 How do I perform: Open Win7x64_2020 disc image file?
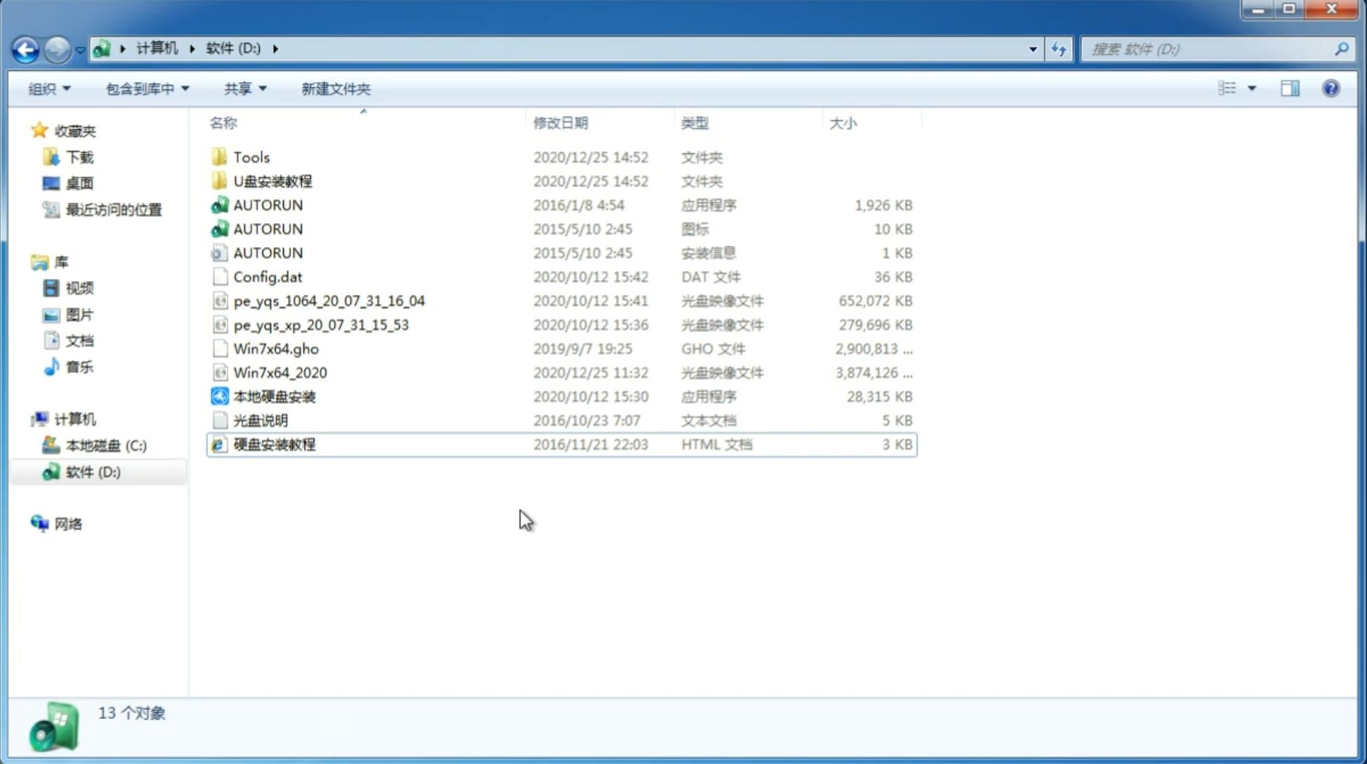(x=279, y=373)
